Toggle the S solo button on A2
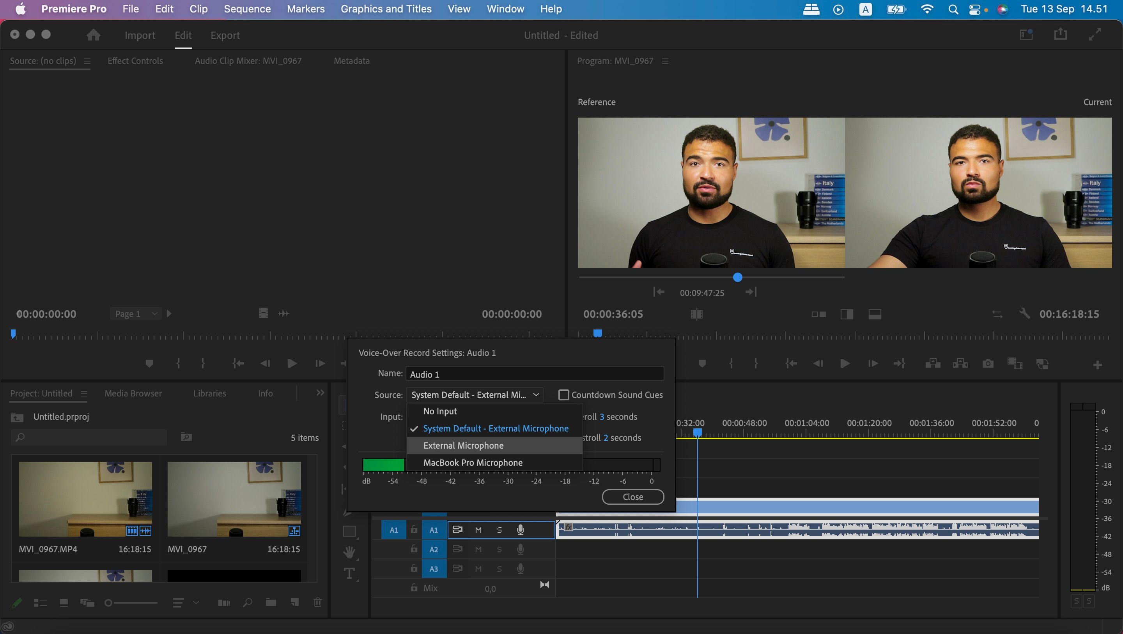 click(x=499, y=548)
